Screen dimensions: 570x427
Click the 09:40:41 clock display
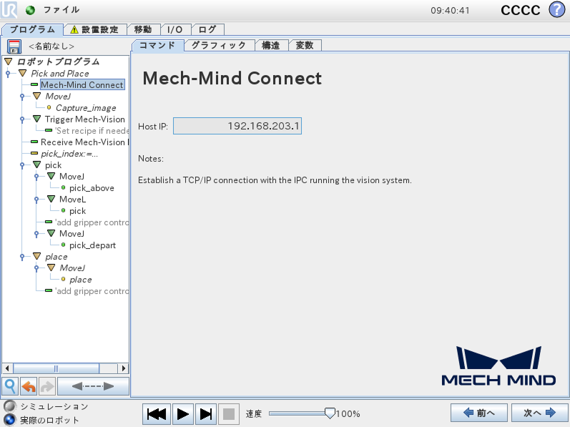(450, 11)
